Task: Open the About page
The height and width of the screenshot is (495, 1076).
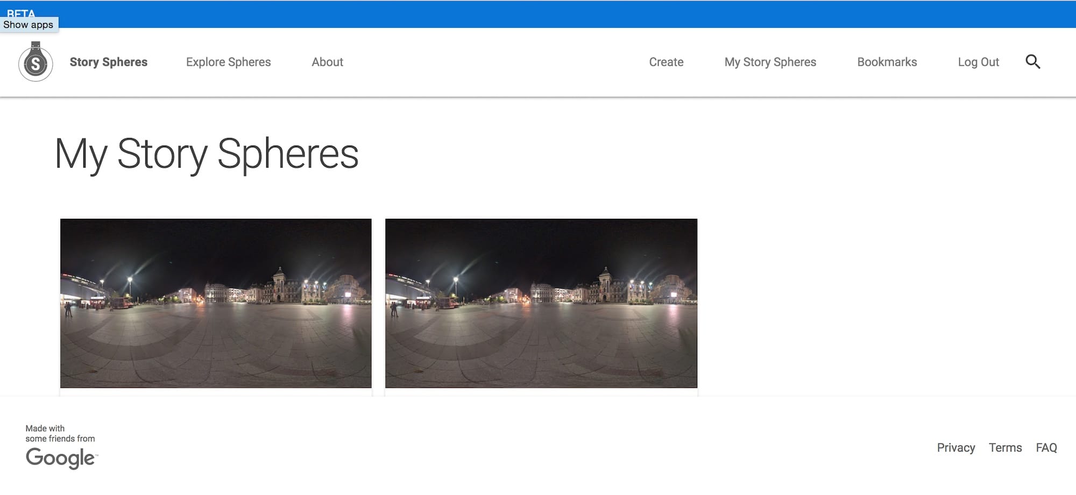Action: click(x=327, y=62)
